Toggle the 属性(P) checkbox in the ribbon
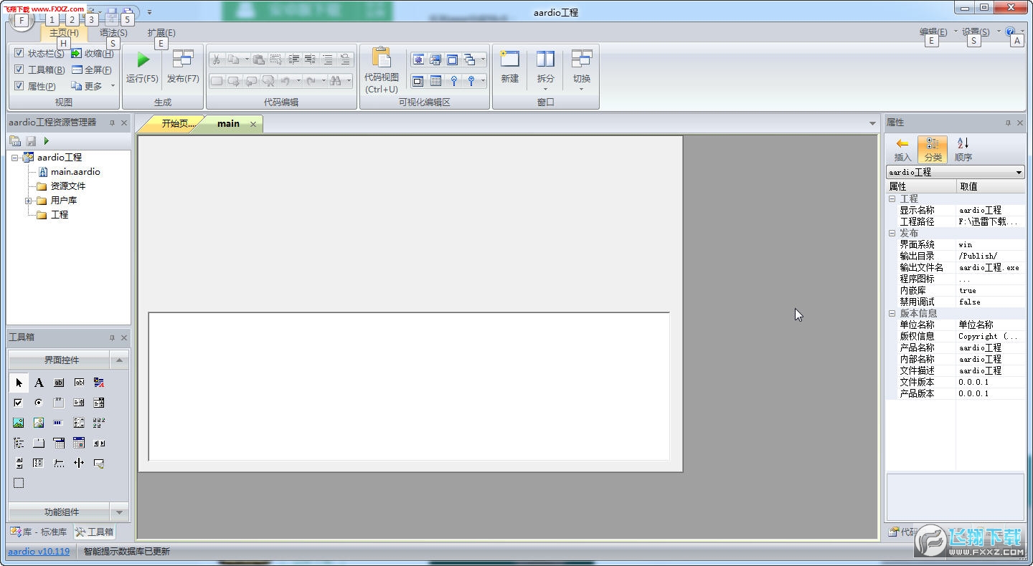This screenshot has width=1033, height=566. [x=19, y=86]
